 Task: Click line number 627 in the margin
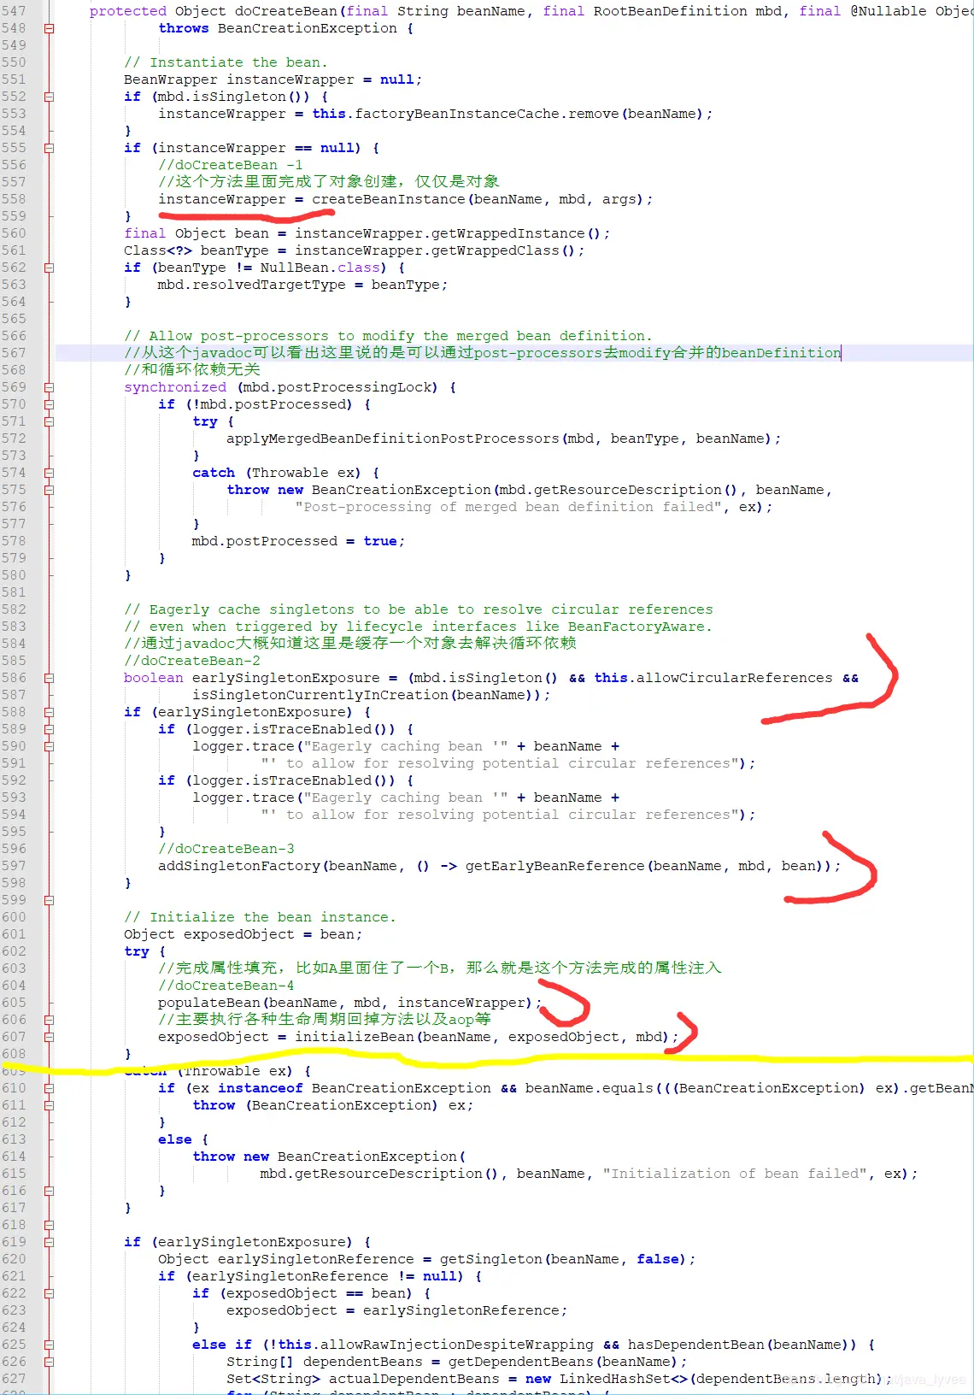[14, 1379]
